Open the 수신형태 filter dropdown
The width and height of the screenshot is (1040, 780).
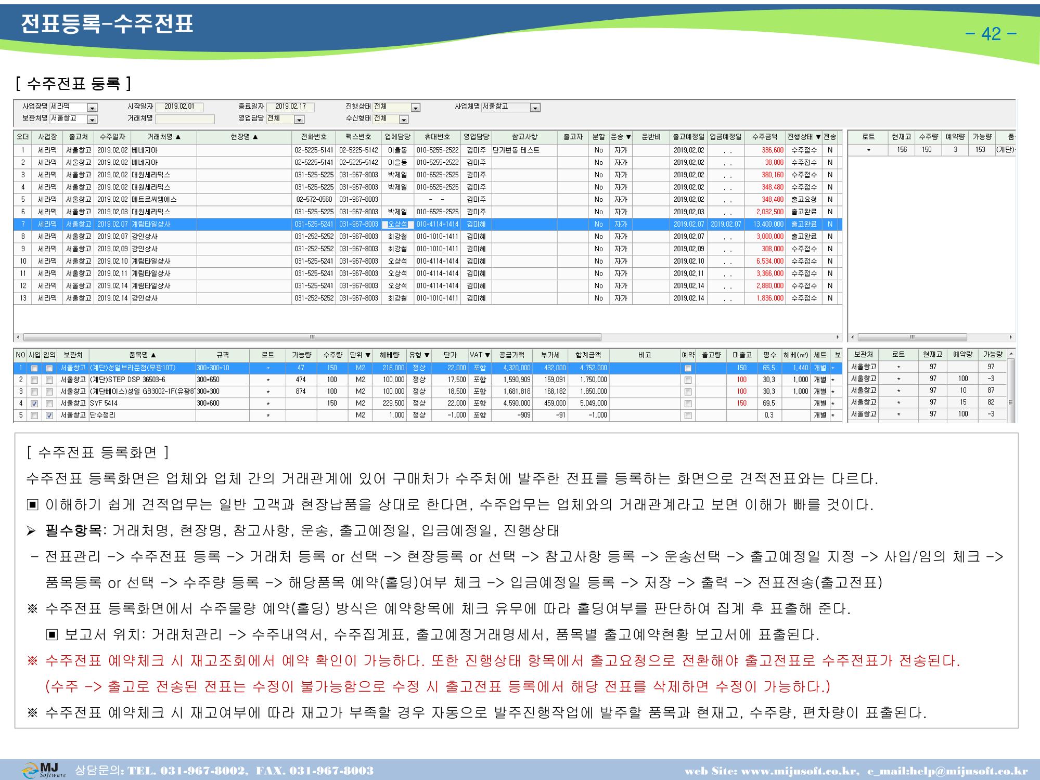click(404, 120)
